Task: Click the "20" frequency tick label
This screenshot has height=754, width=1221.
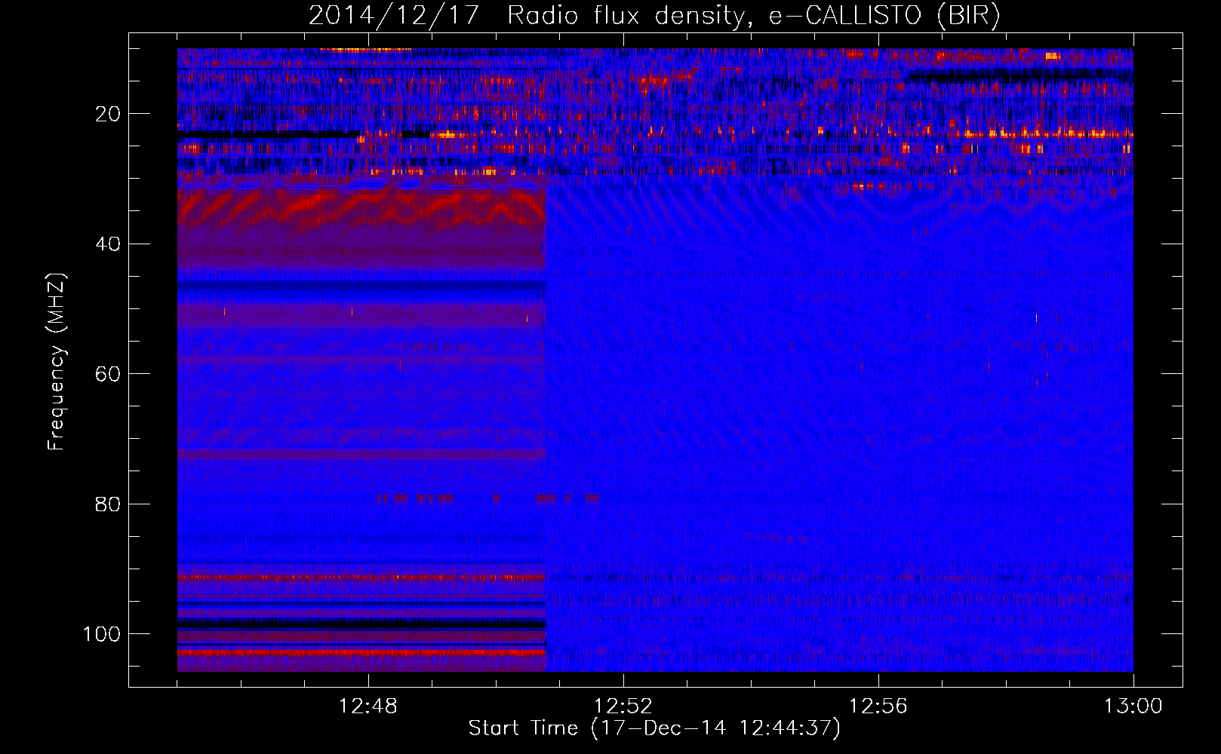Action: click(108, 115)
